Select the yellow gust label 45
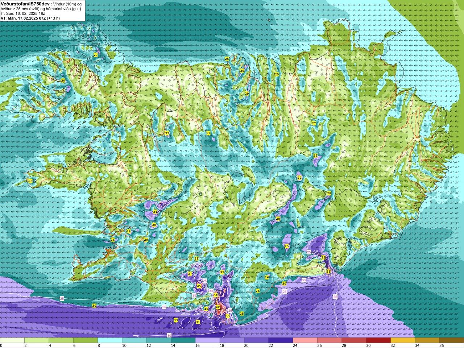Viewport: 464px width, 348px height. pos(199,286)
